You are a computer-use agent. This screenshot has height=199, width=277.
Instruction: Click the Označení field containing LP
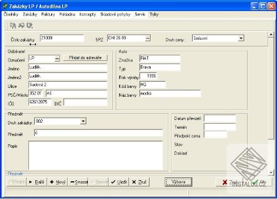(42, 59)
